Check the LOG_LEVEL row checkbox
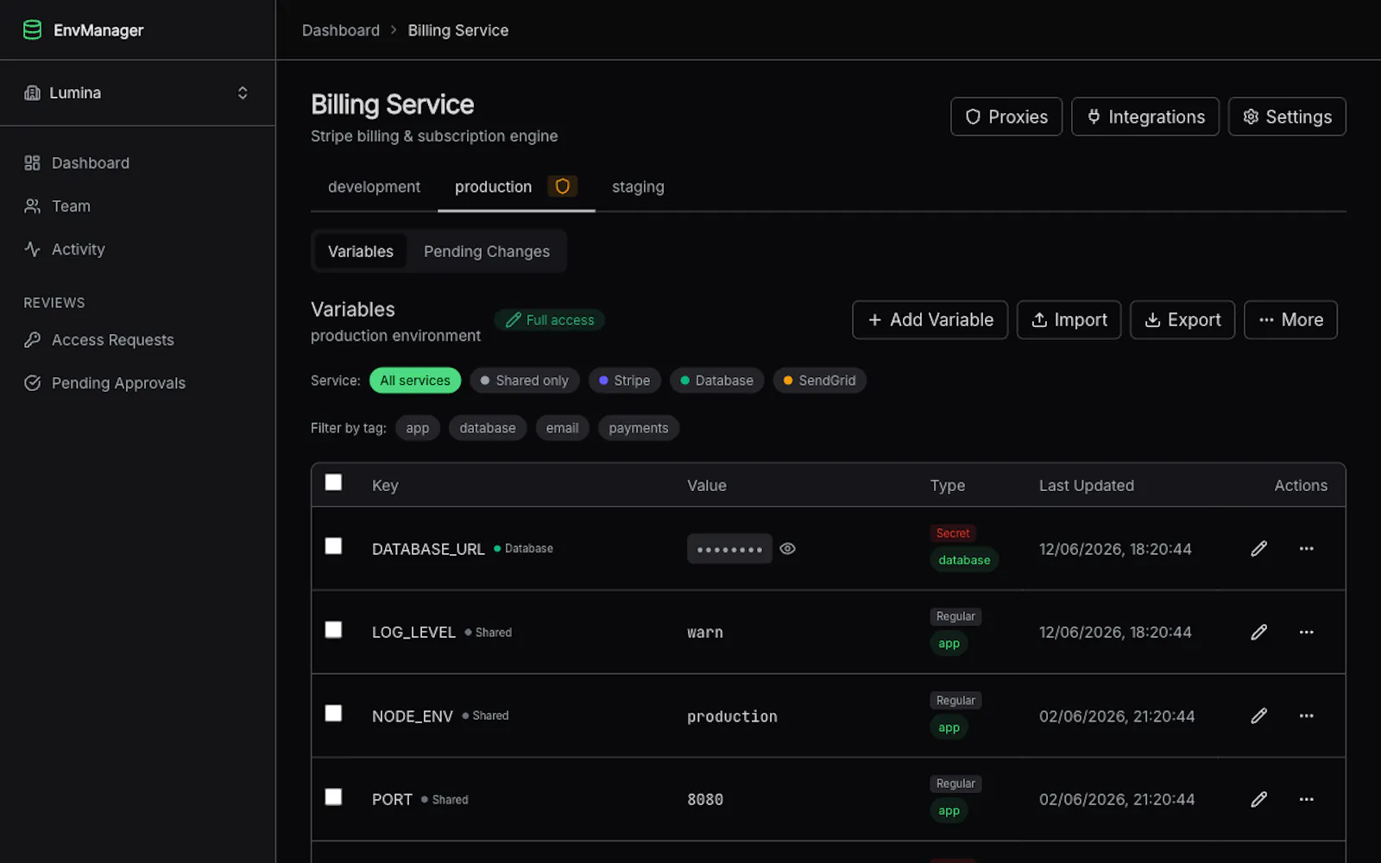The width and height of the screenshot is (1381, 863). [333, 630]
